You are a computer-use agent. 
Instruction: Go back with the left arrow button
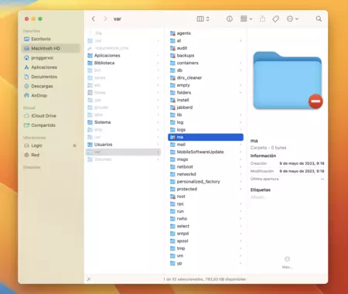coord(94,19)
